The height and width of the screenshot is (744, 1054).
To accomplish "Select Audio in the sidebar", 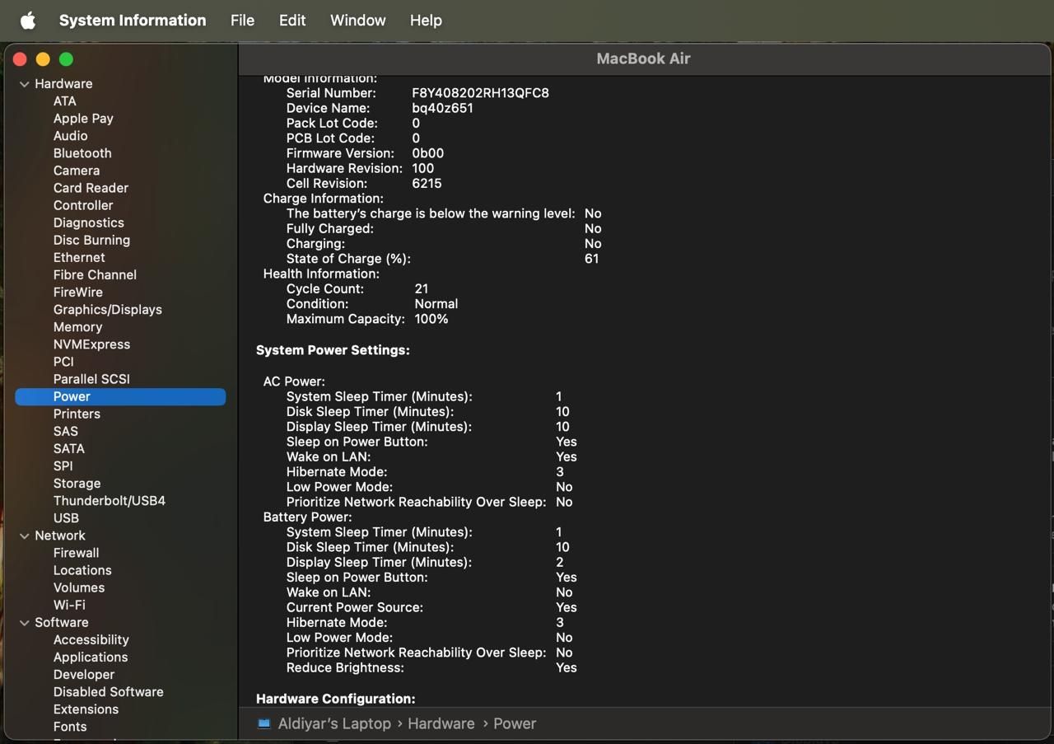I will point(70,136).
